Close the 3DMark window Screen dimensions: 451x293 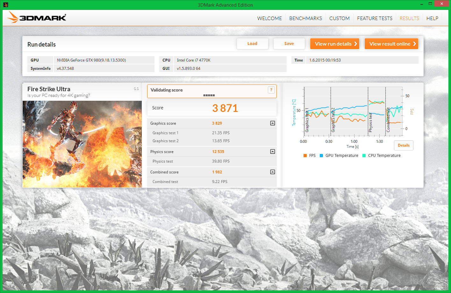click(x=441, y=4)
